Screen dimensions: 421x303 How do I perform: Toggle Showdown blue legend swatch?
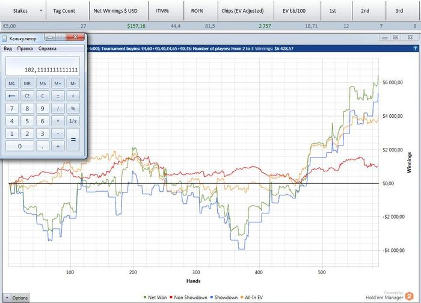coord(212,298)
